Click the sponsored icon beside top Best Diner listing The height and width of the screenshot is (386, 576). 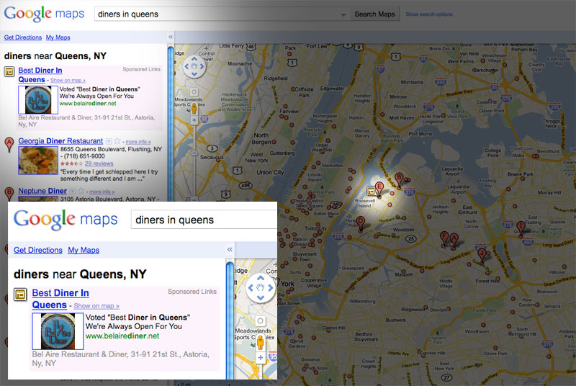click(9, 71)
